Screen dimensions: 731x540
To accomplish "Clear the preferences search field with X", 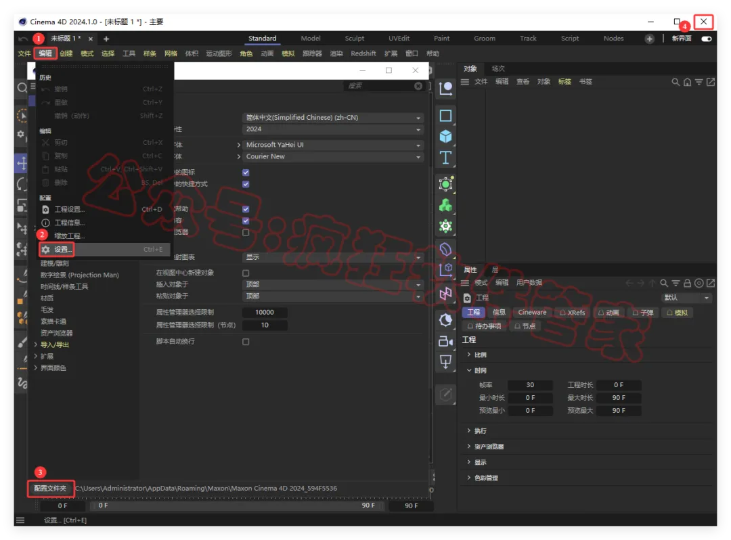I will [x=418, y=86].
